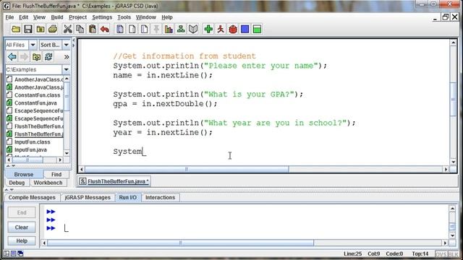Open the Help menu

167,17
